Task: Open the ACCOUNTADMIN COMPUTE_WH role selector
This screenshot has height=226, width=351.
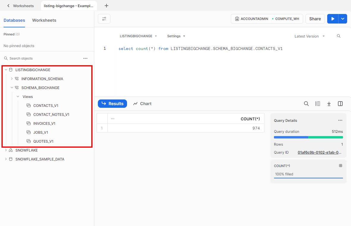Action: tap(267, 19)
